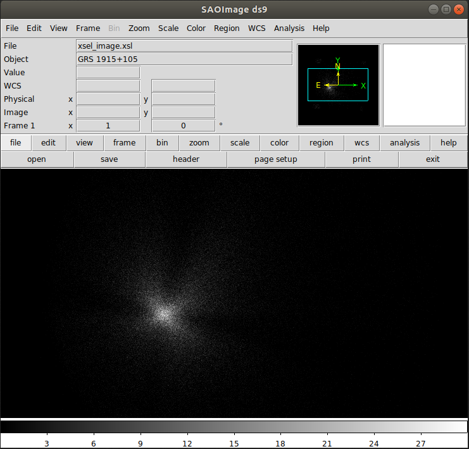Select the view button bar tab
The width and height of the screenshot is (469, 449).
pos(84,143)
